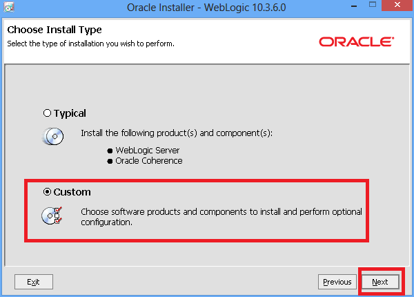Click the Oracle logo

(357, 41)
